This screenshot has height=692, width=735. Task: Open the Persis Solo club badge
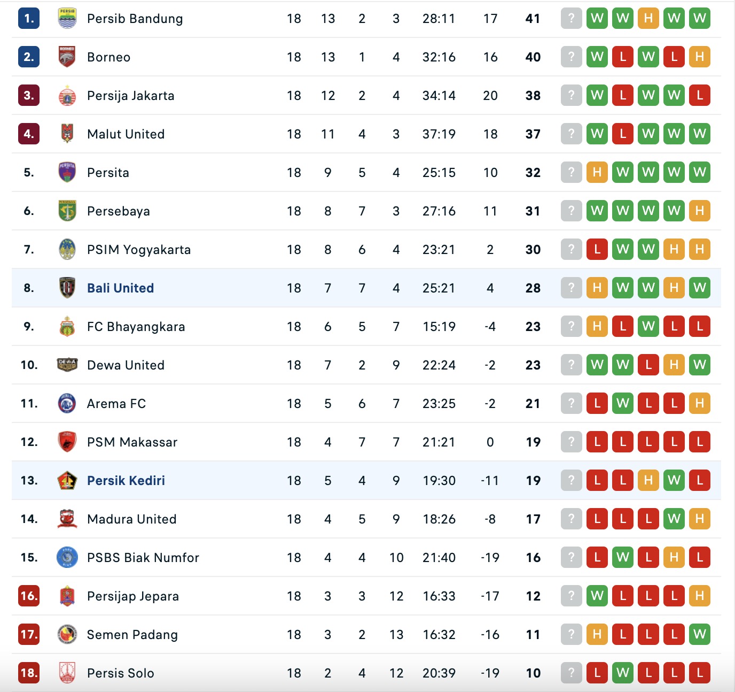[x=67, y=673]
